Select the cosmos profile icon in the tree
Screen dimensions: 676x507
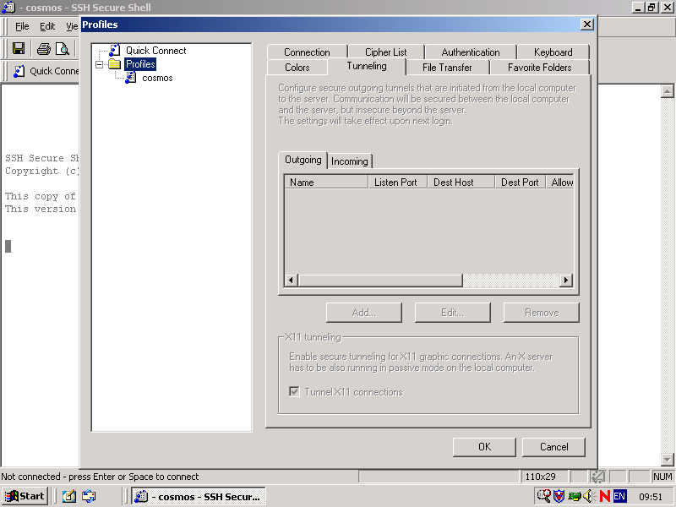pos(131,78)
